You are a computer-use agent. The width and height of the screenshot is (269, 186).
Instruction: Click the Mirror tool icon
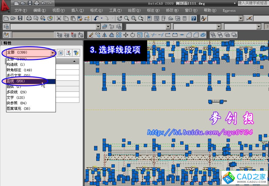(105, 35)
